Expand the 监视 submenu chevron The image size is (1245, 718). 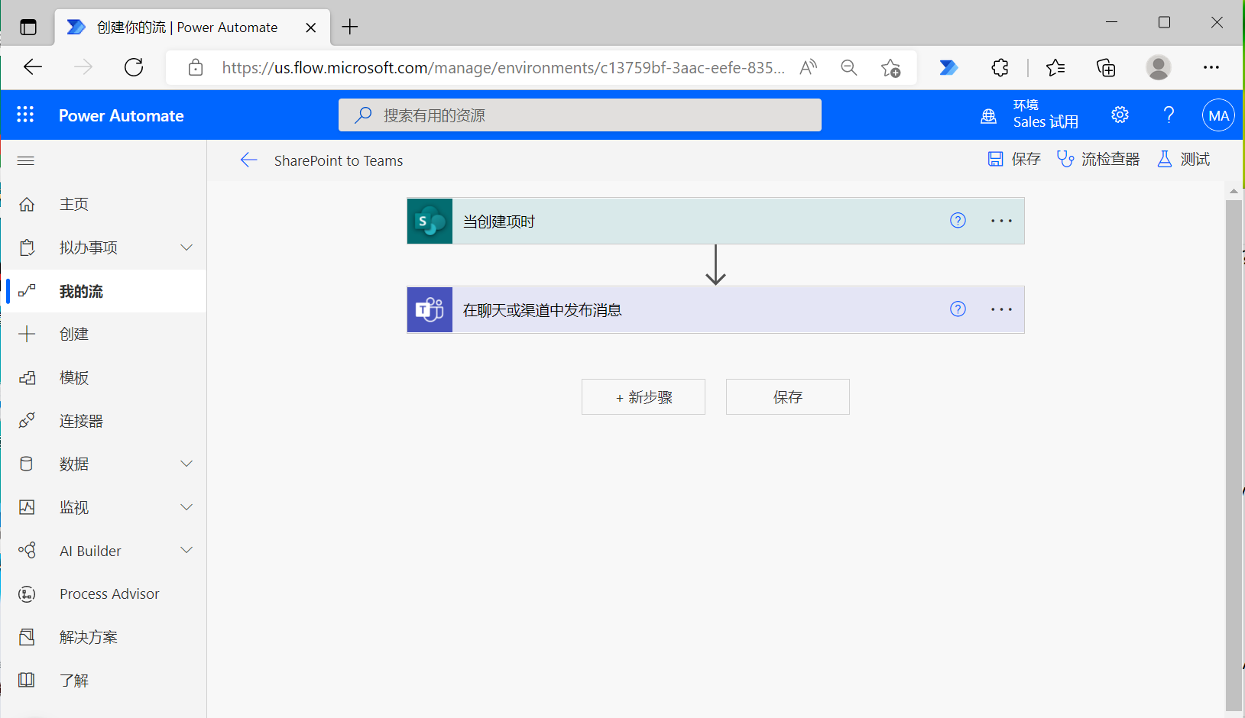coord(186,507)
